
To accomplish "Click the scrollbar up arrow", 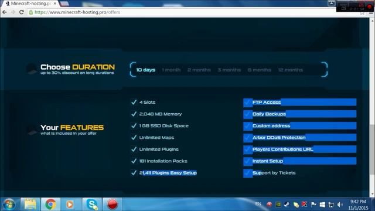I will tap(372, 21).
